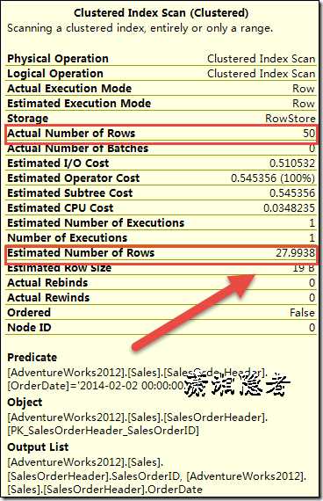
Task: Select the 'Actual Rewinds' label
Action: (x=48, y=298)
